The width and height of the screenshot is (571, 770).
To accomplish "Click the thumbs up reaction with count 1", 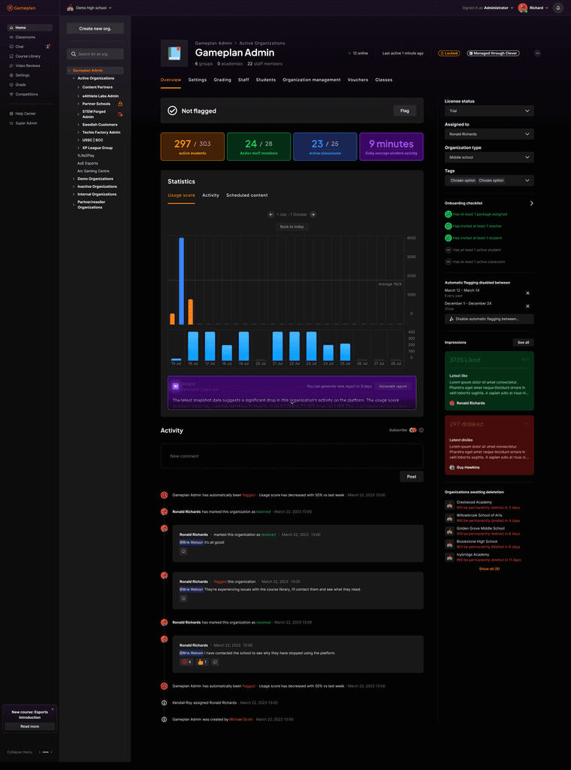I will [202, 662].
